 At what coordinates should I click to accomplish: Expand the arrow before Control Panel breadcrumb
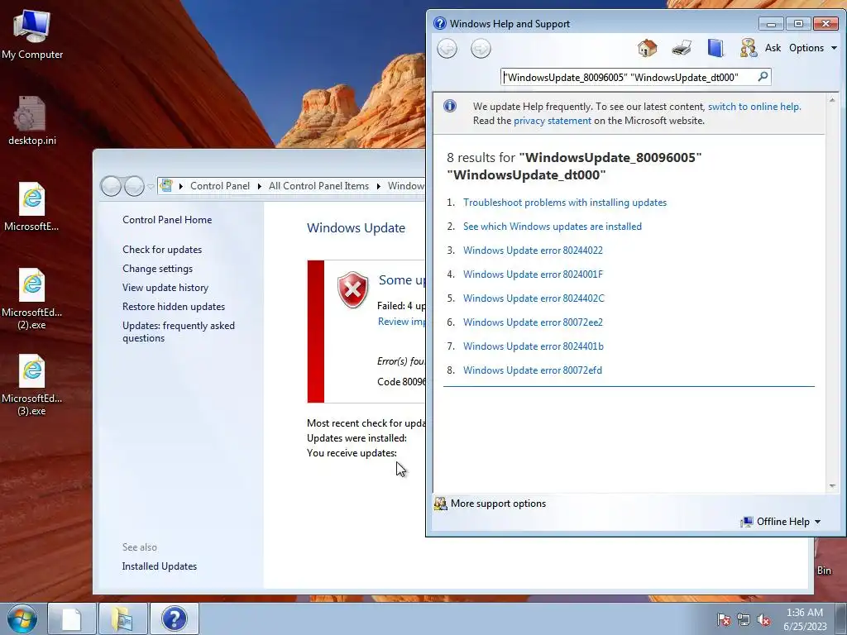[x=181, y=186]
